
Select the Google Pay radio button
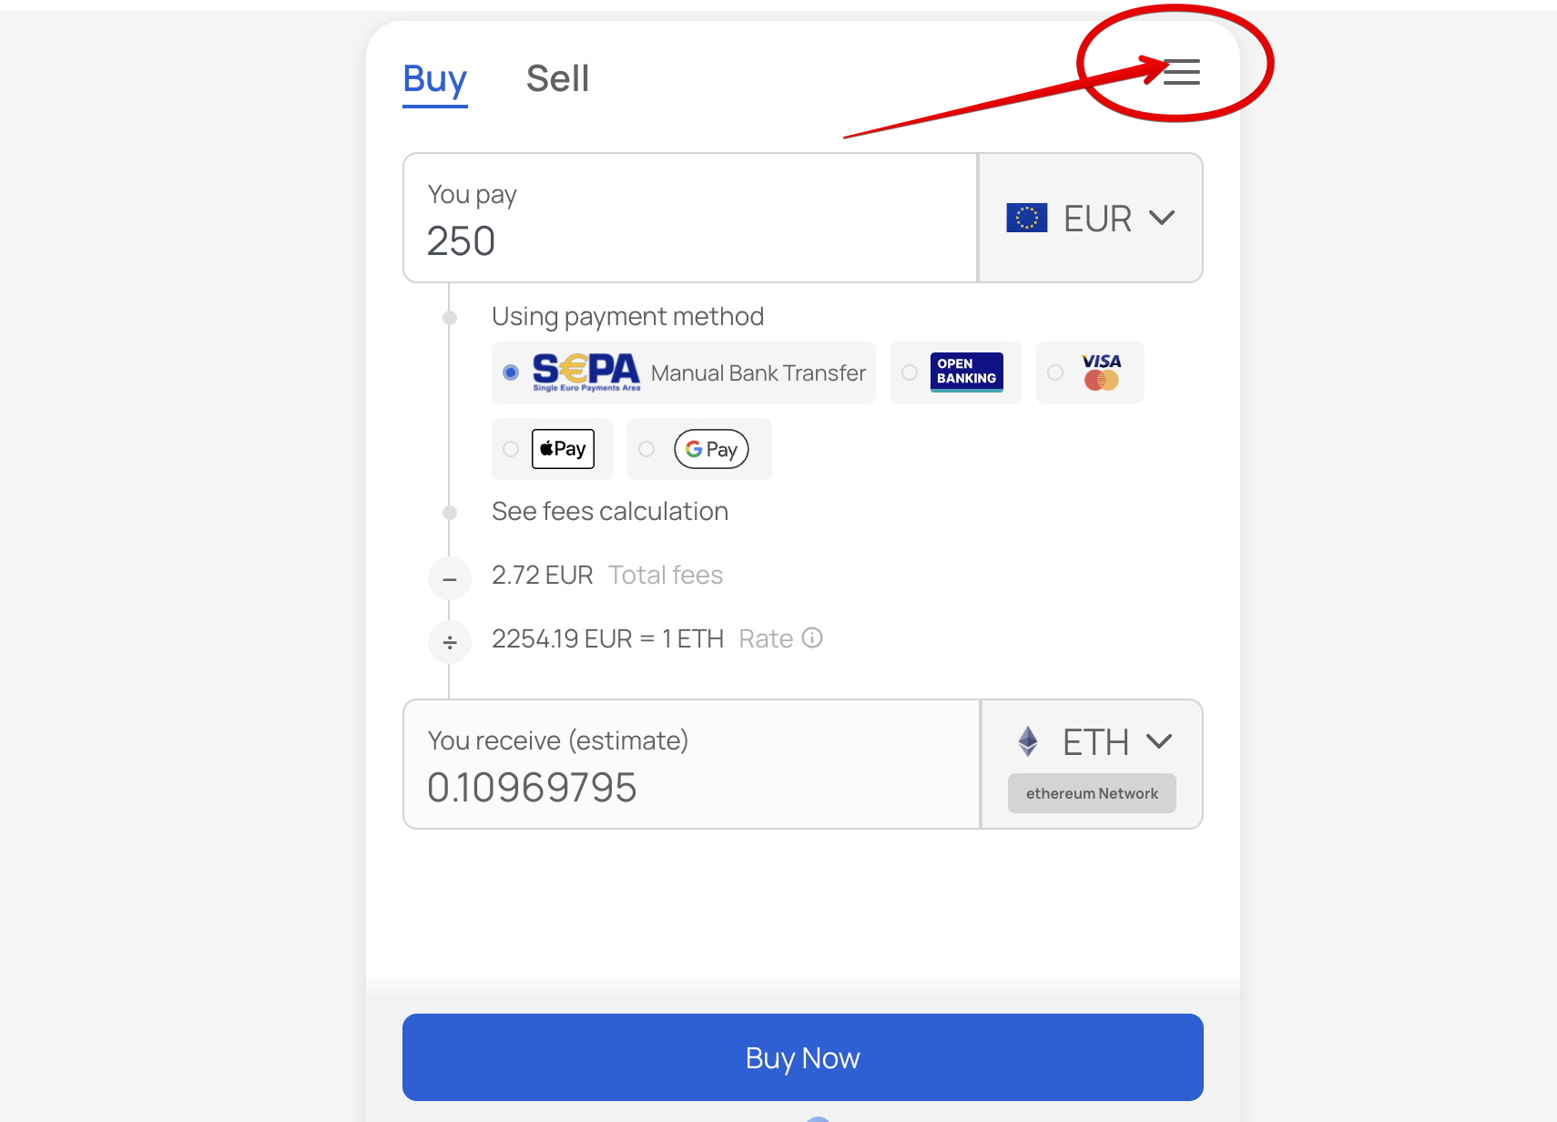coord(646,449)
